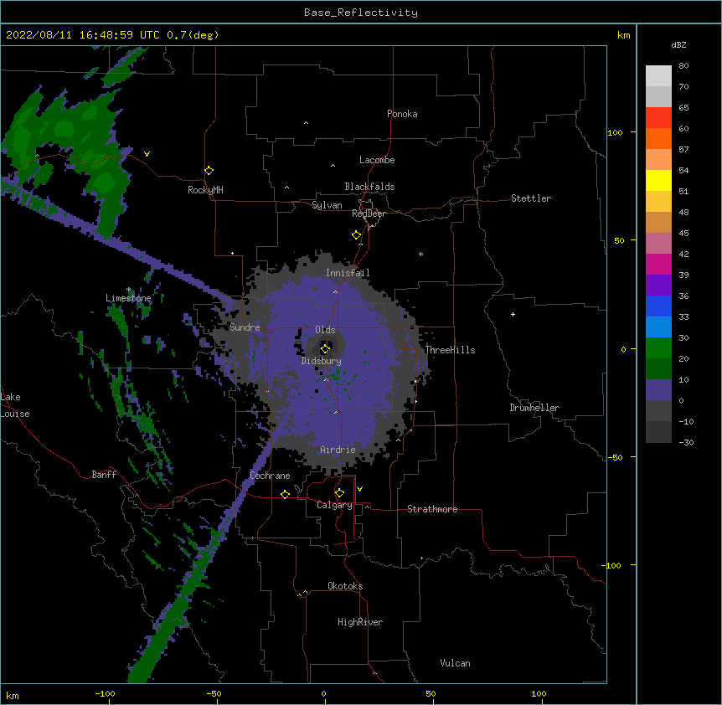Click the Innisfail town label
The image size is (722, 705).
pos(348,273)
